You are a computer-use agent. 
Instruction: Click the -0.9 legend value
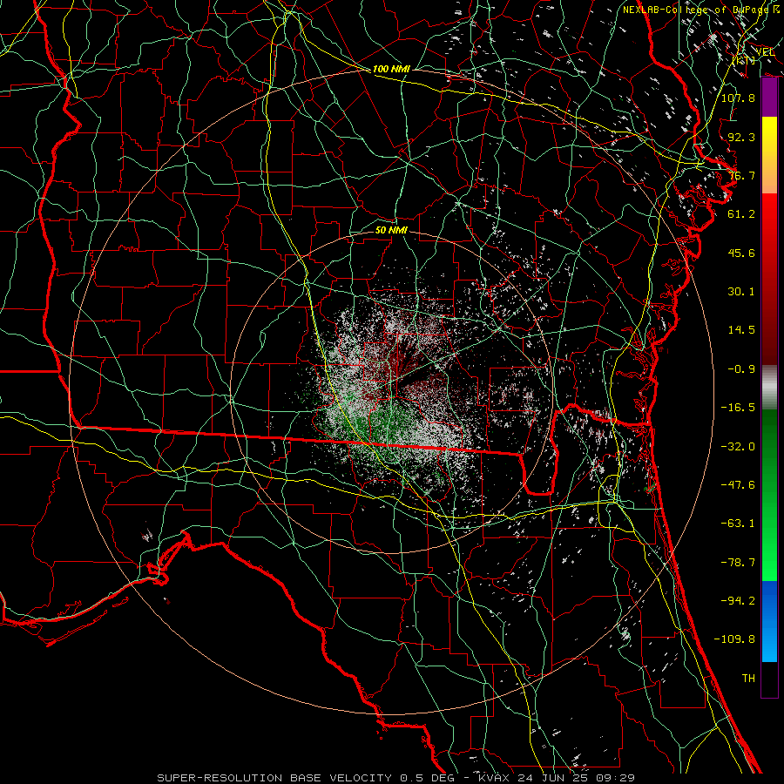click(741, 369)
